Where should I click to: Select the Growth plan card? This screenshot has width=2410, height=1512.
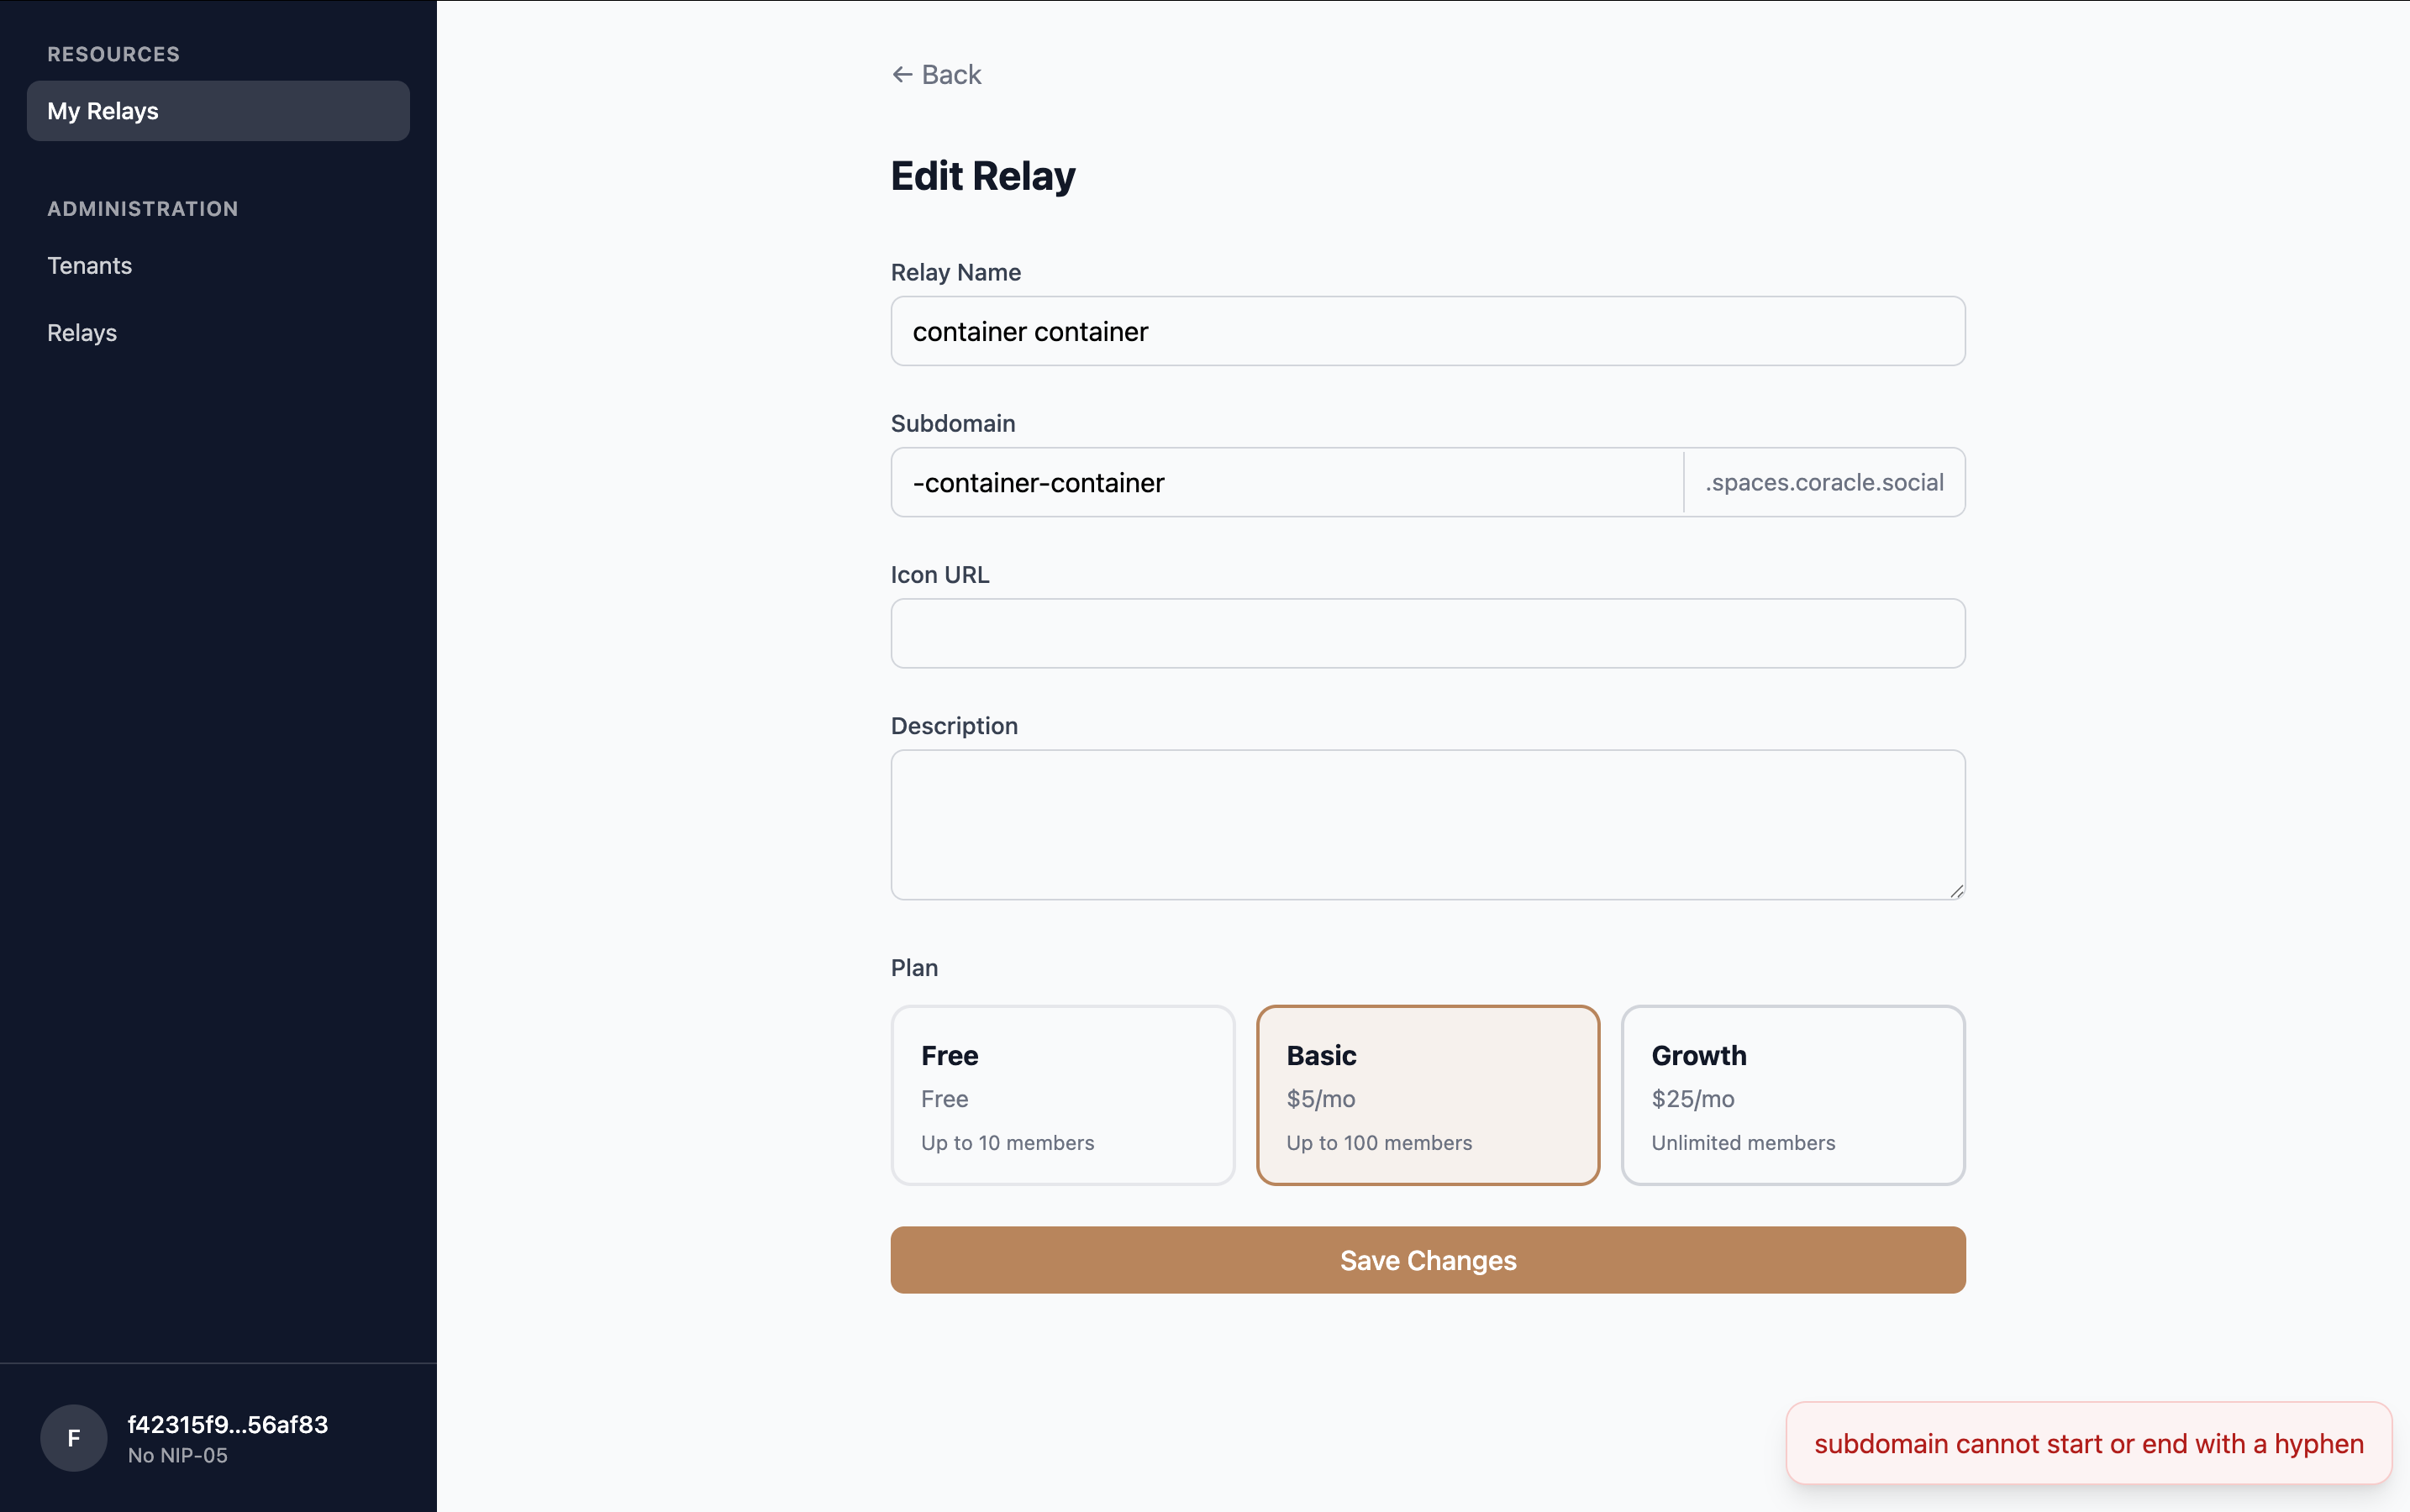(1792, 1095)
